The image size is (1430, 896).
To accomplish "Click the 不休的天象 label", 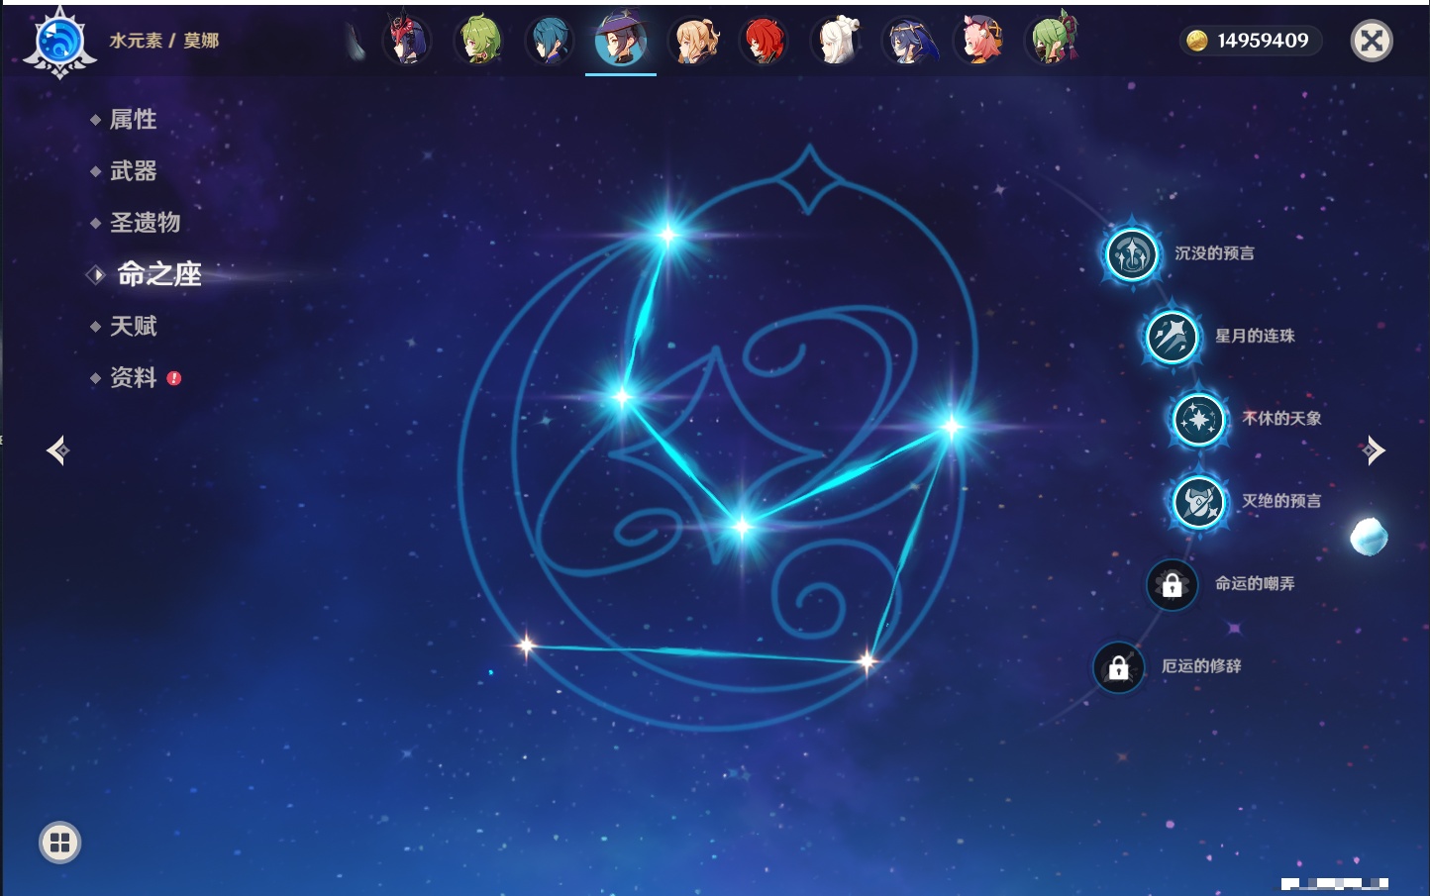I will coord(1281,419).
